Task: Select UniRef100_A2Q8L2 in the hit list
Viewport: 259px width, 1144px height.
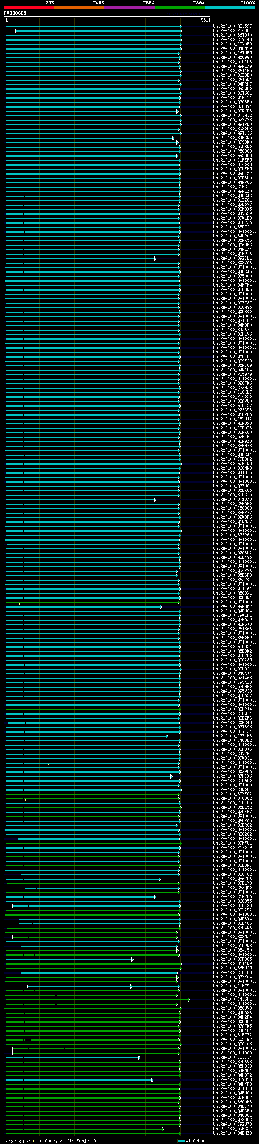Action: click(x=232, y=553)
